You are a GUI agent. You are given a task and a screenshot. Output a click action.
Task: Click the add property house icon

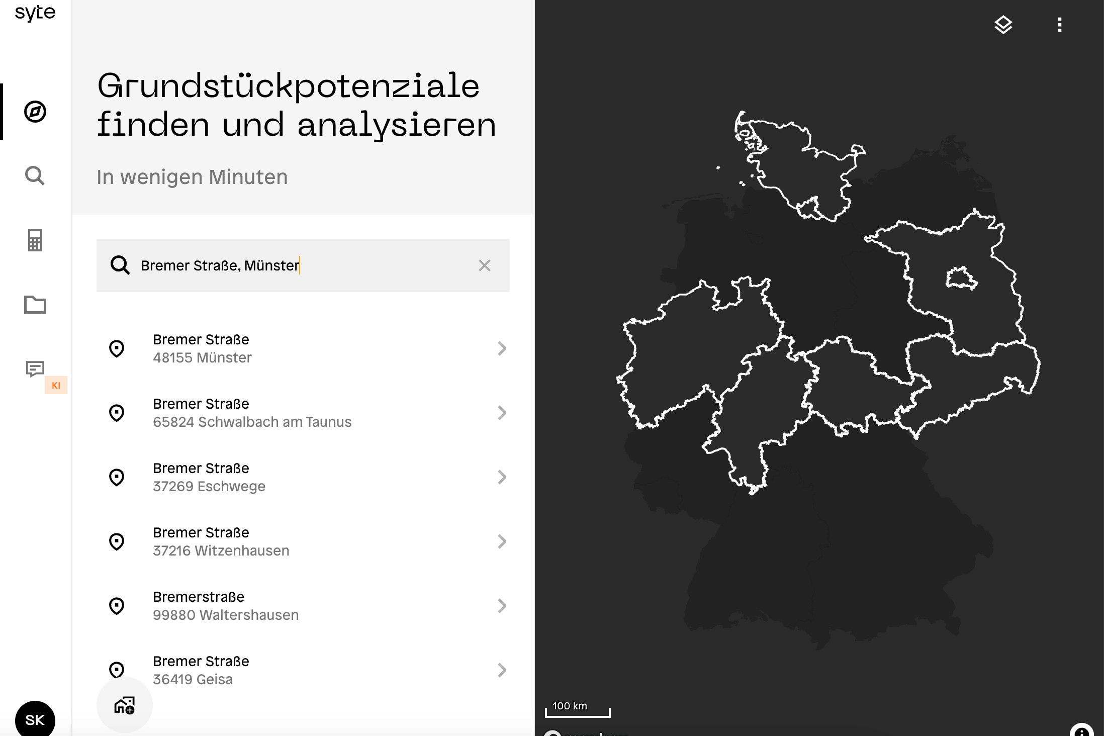[124, 705]
